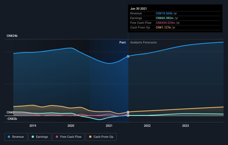Click the Analysts Forecasts label
The width and height of the screenshot is (228, 145).
pyautogui.click(x=143, y=42)
